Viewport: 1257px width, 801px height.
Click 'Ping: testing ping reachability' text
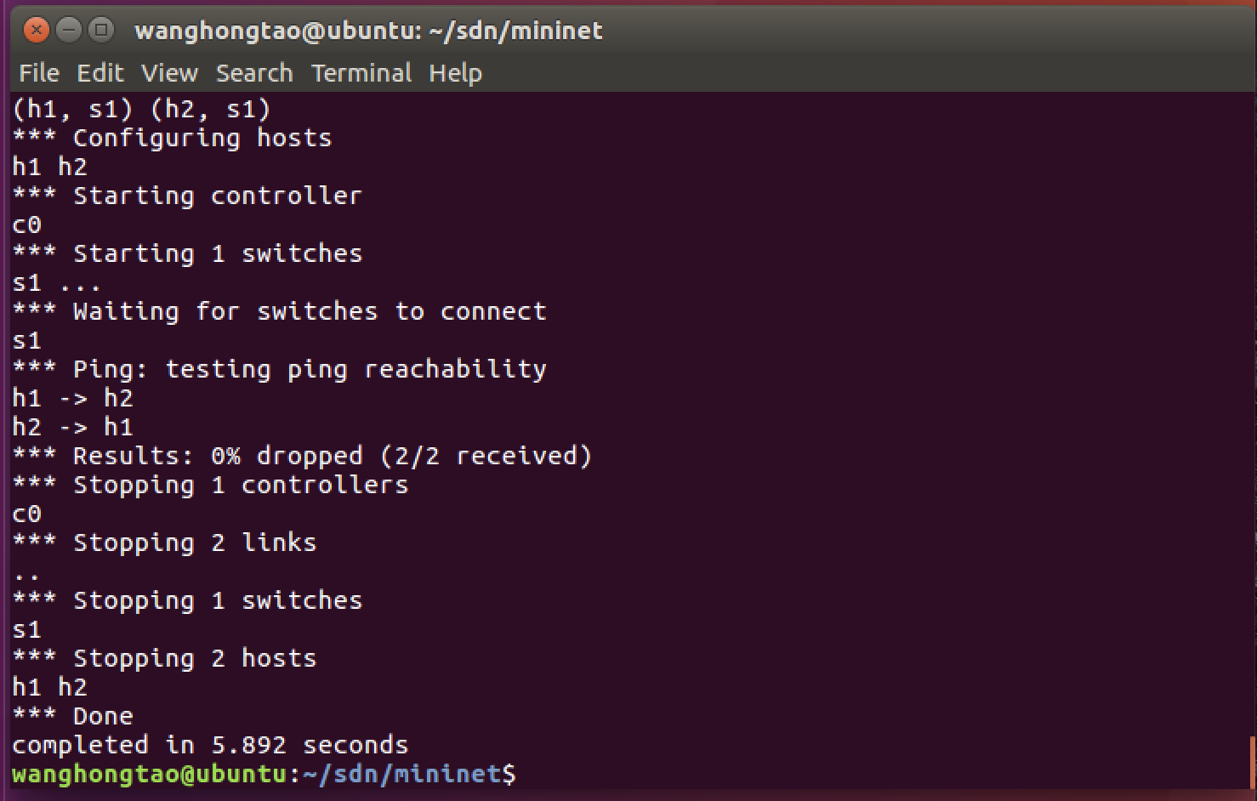pyautogui.click(x=310, y=369)
